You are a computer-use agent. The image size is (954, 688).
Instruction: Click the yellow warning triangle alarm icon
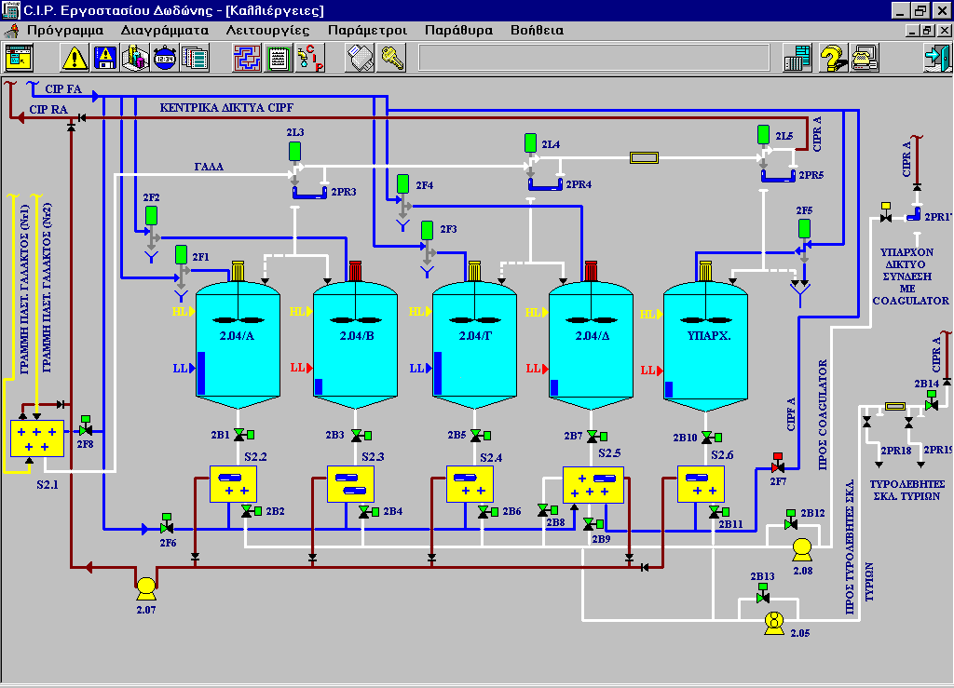(75, 58)
